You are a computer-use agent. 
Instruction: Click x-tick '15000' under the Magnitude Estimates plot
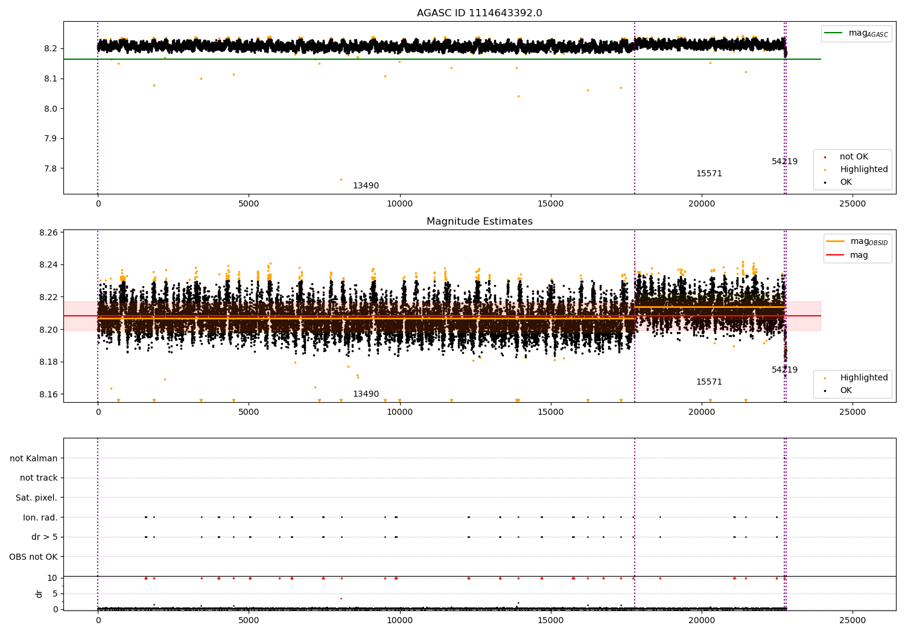(550, 412)
